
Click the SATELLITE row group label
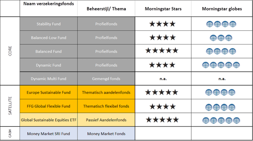click(x=10, y=106)
